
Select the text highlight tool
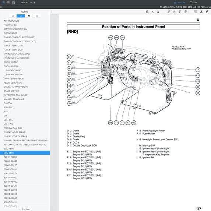(147, 12)
